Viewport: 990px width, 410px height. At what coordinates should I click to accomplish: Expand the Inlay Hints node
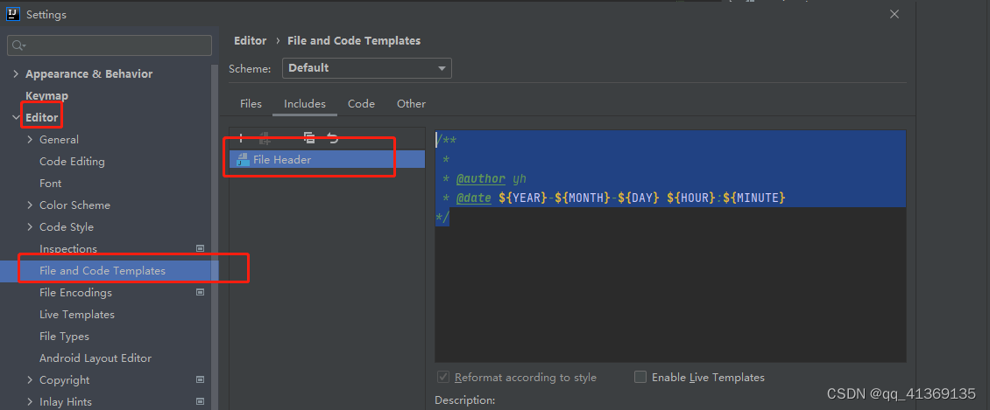(30, 402)
